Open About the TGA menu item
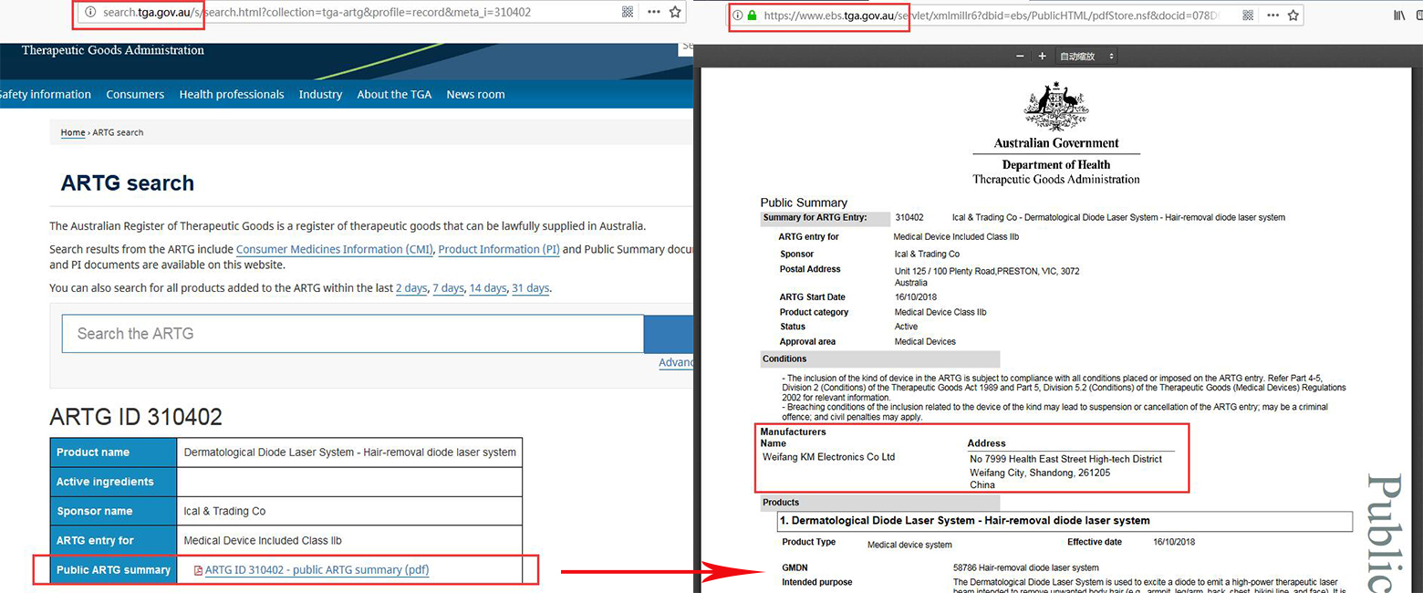The height and width of the screenshot is (593, 1423). coord(394,95)
